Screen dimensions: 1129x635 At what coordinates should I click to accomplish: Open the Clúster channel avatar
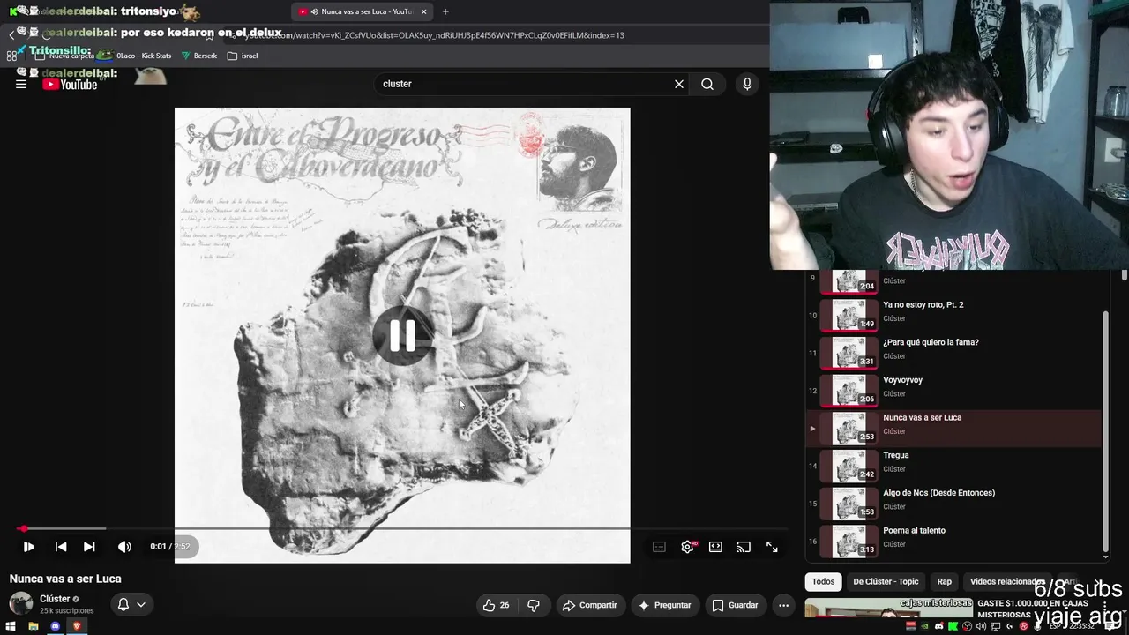(x=21, y=604)
